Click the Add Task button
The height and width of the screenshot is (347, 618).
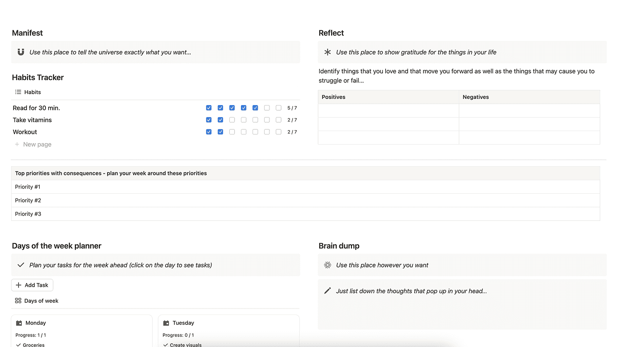(32, 285)
